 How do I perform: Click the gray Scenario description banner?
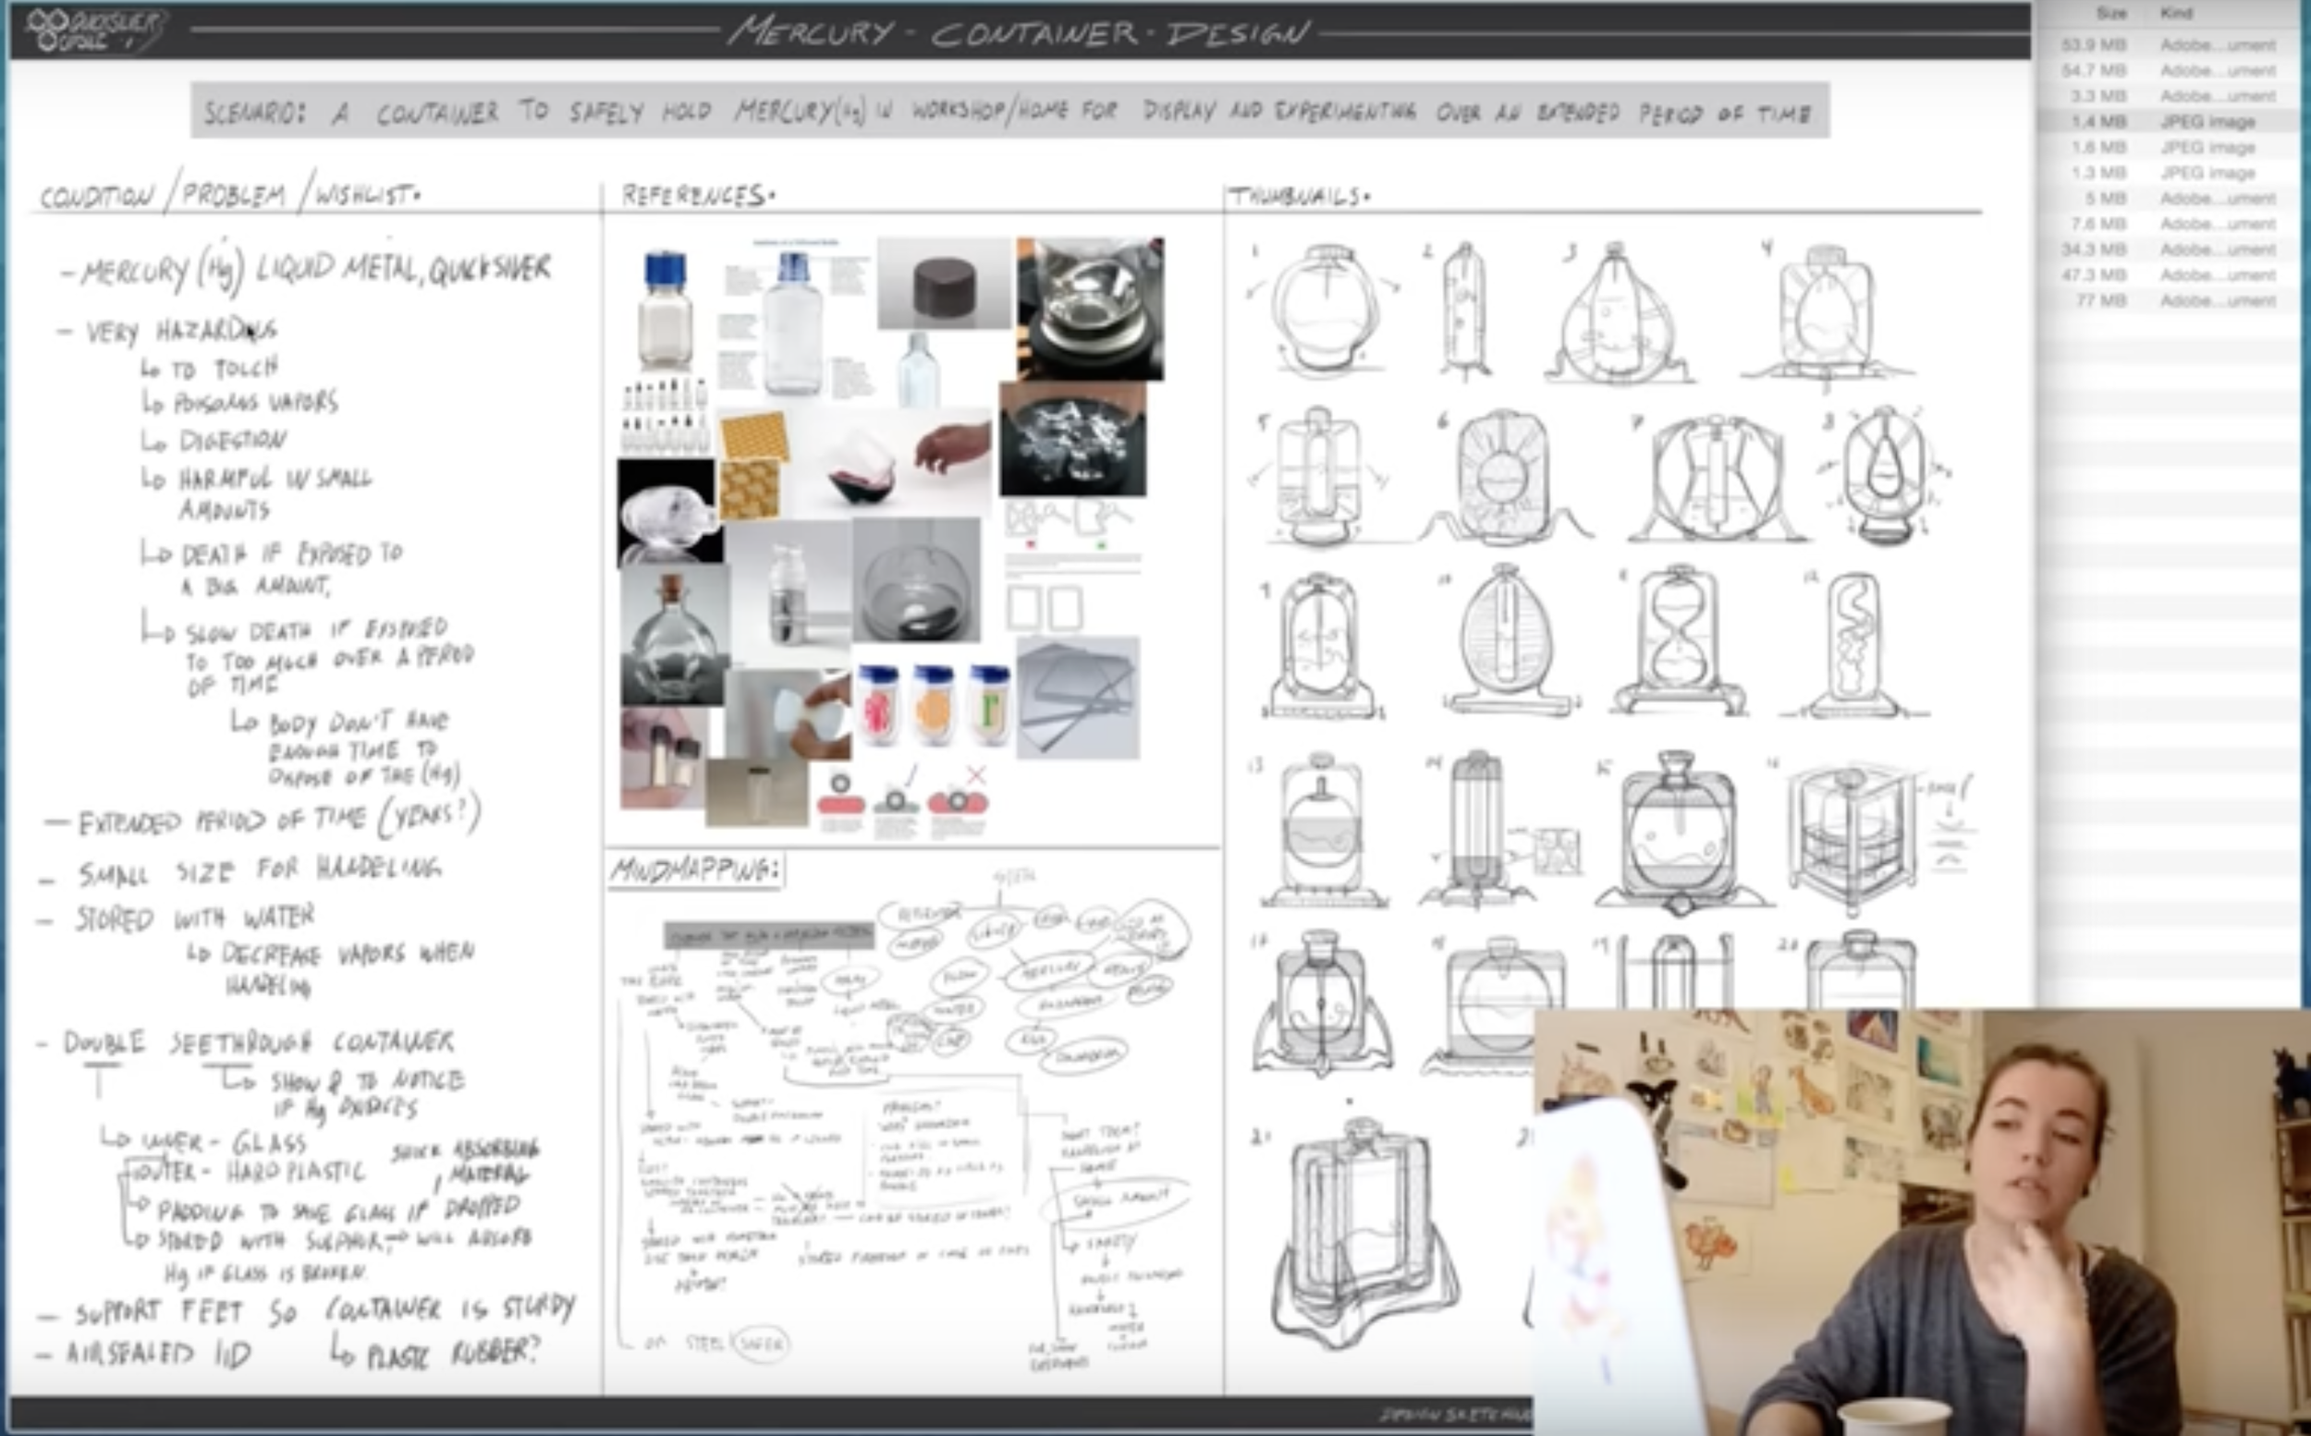pyautogui.click(x=1009, y=111)
